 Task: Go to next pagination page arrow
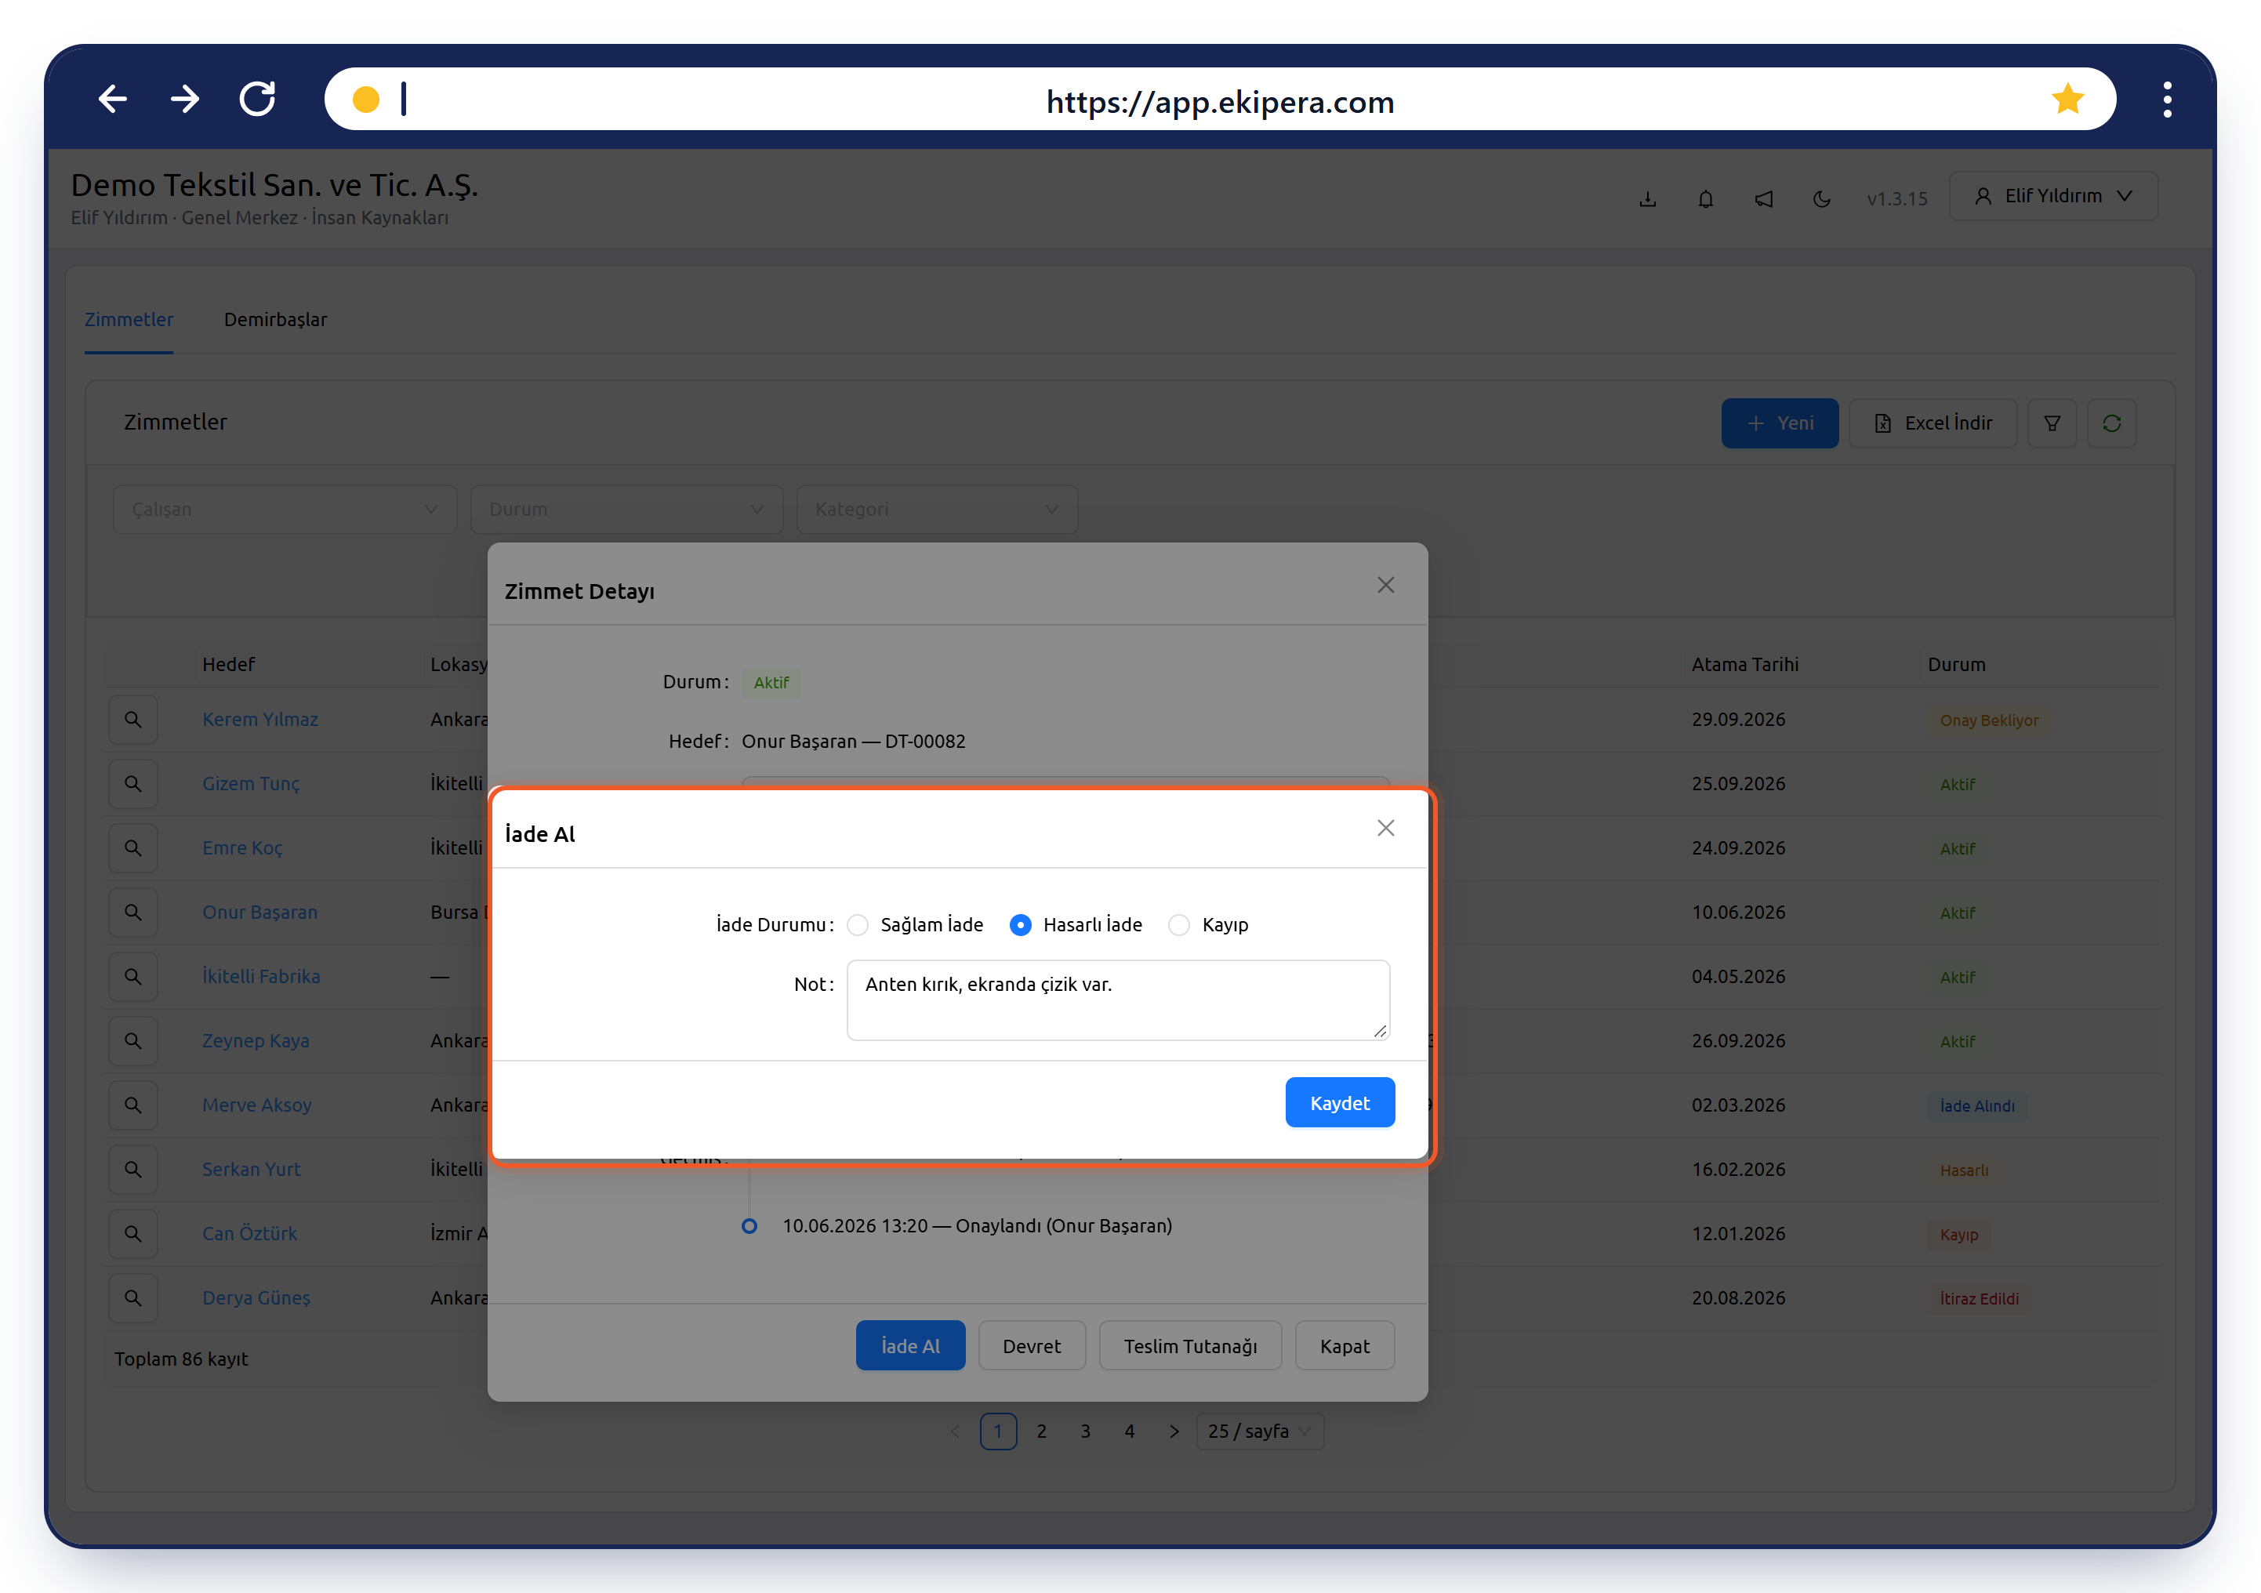[1174, 1431]
